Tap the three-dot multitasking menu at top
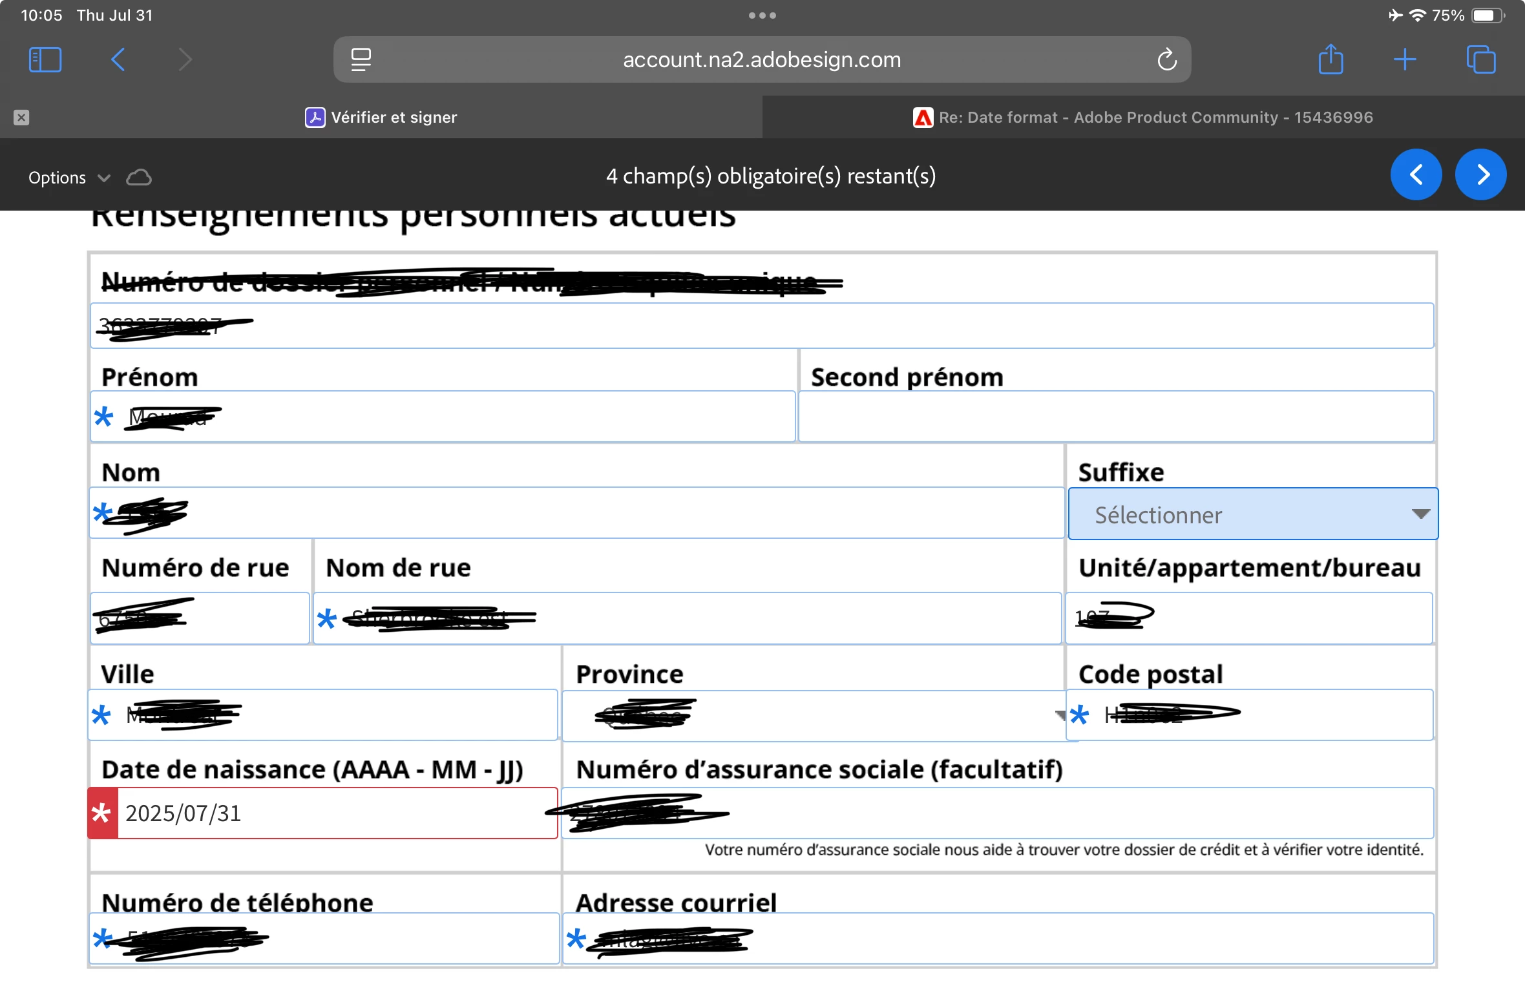Image resolution: width=1525 pixels, height=993 pixels. [762, 16]
